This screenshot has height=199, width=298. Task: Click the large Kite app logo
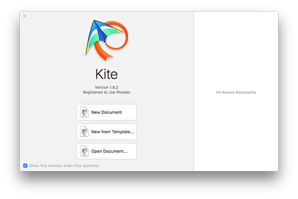106,40
